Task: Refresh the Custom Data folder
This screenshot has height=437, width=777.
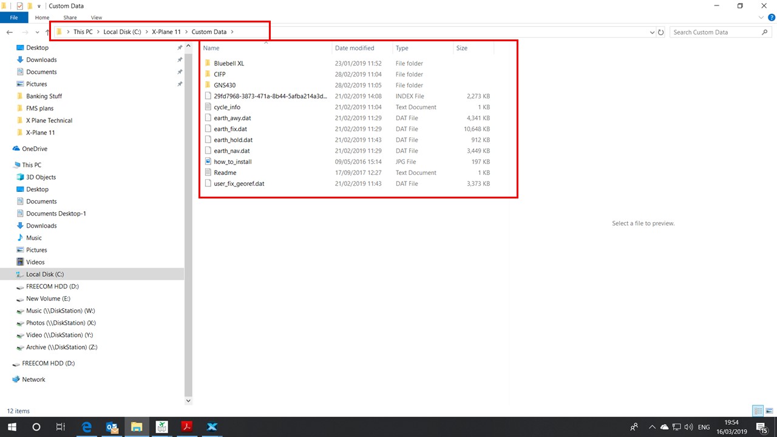Action: tap(661, 32)
